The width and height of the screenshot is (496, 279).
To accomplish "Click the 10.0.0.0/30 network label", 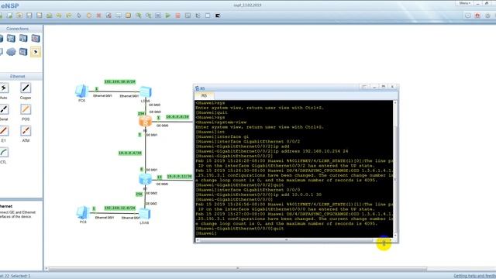I will 177,117.
